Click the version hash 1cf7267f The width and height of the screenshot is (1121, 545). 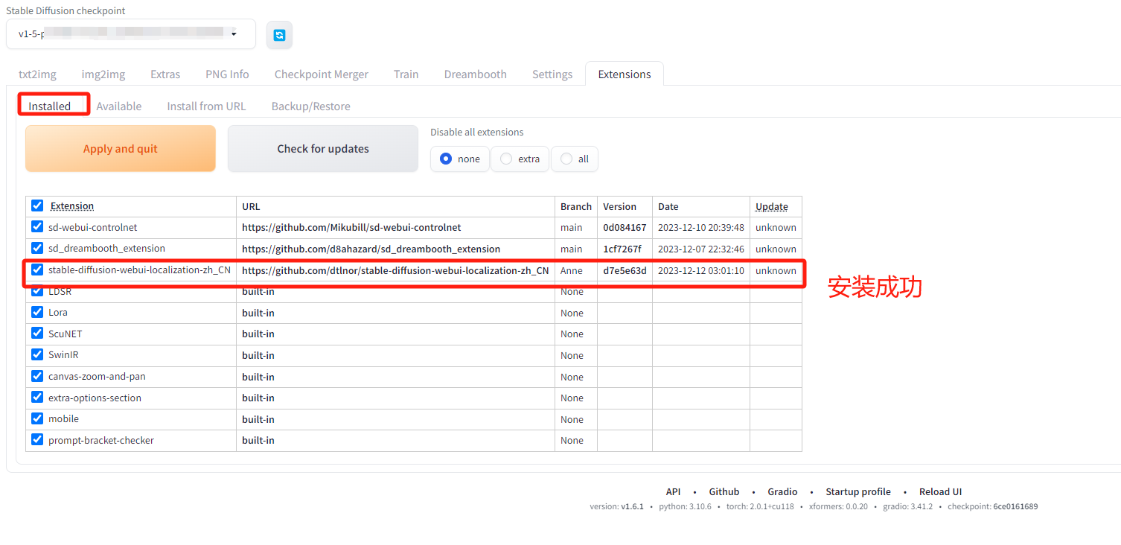pos(622,249)
